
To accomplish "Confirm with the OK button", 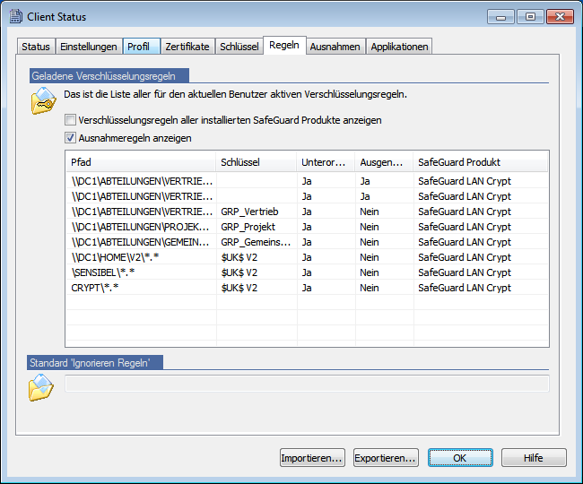I will 460,458.
